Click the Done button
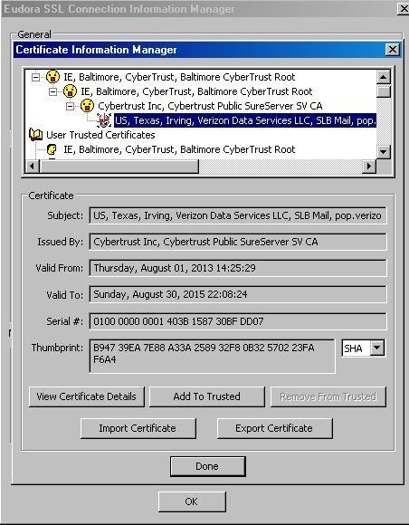 [208, 466]
